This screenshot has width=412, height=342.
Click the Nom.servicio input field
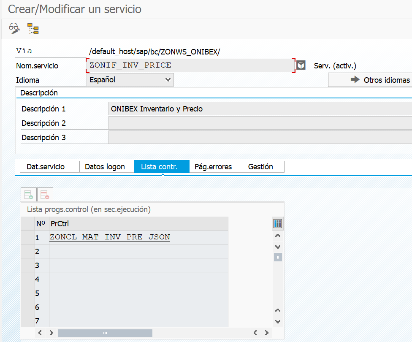190,65
